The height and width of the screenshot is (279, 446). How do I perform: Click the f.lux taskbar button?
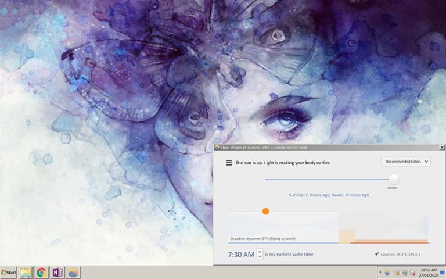point(73,273)
